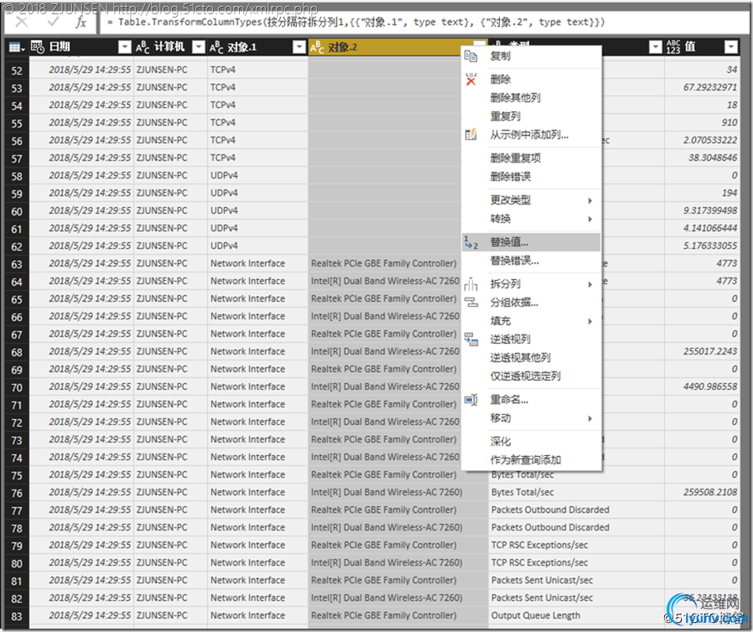
Task: Select 仅逆透视选定列 in the context menu
Action: point(526,376)
